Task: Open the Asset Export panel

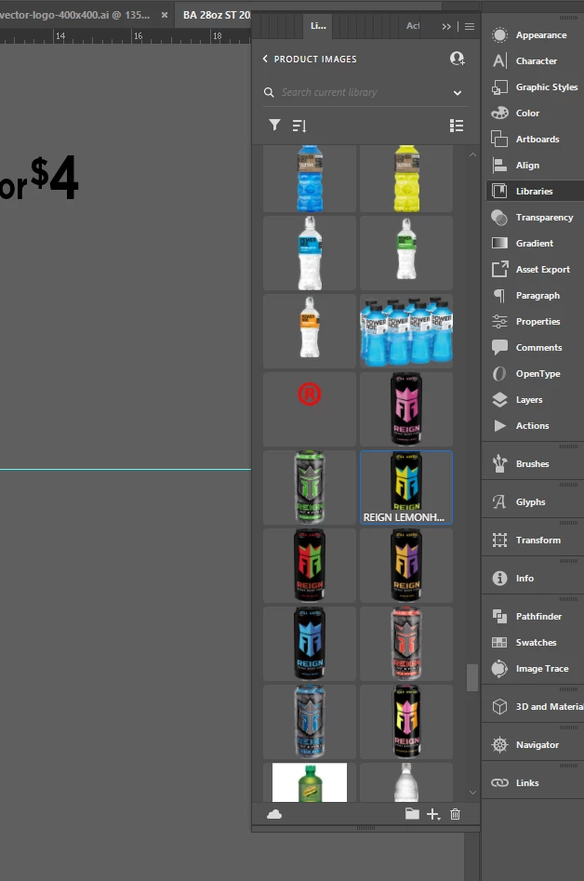Action: (533, 269)
